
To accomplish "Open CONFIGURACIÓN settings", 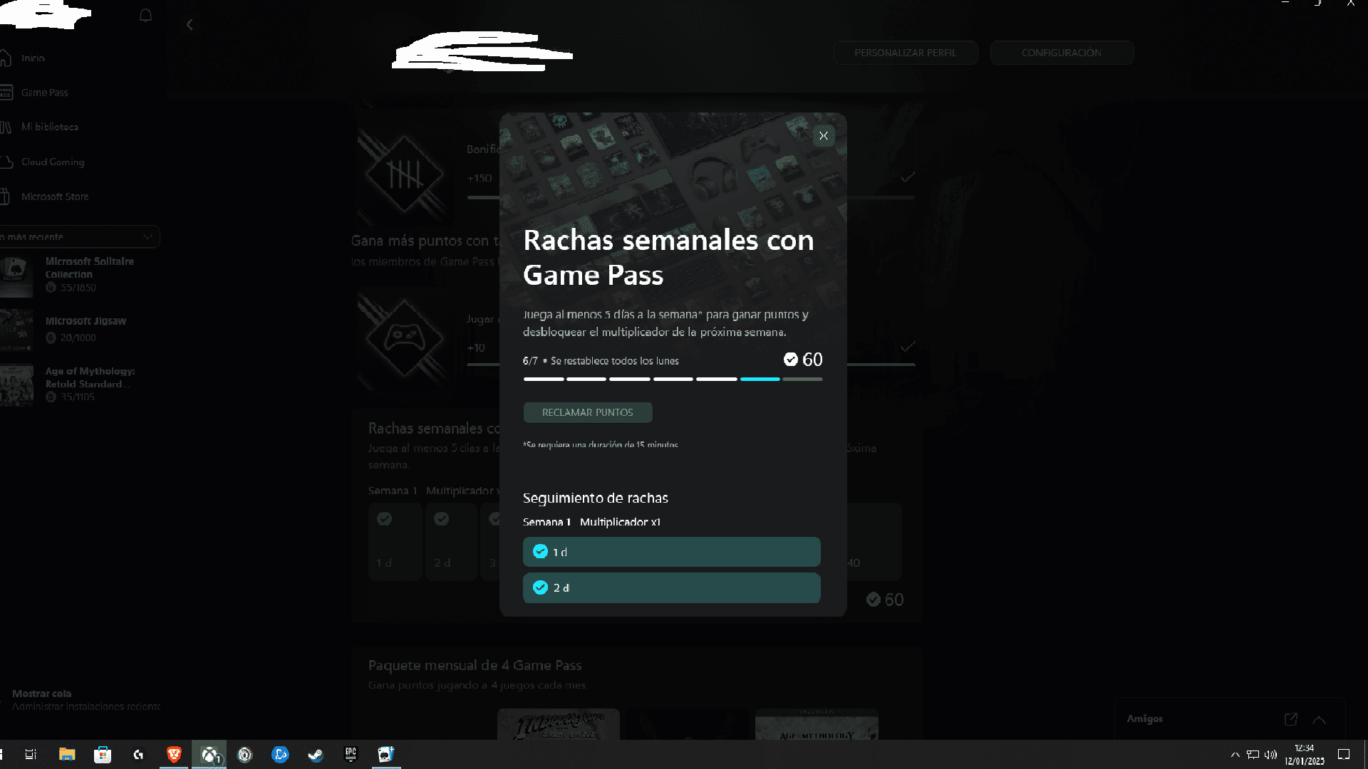I will pyautogui.click(x=1061, y=53).
